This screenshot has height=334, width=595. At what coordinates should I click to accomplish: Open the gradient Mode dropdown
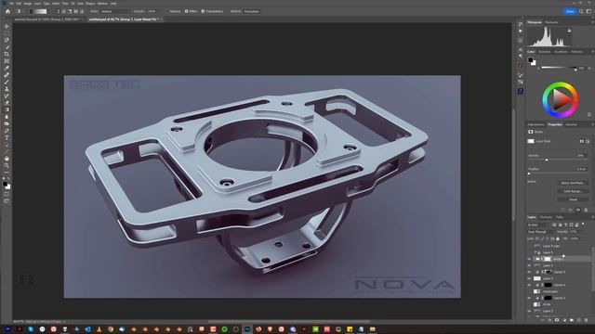tap(114, 11)
